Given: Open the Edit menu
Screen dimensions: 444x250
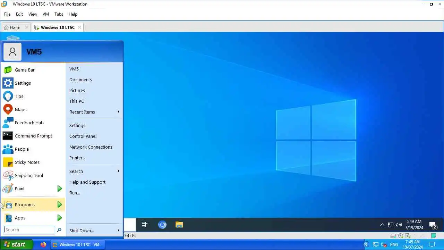Looking at the screenshot, I should (x=19, y=14).
